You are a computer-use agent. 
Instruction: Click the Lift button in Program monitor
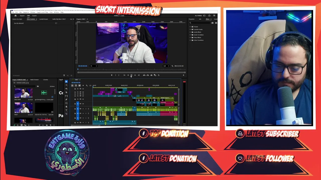(x=144, y=75)
